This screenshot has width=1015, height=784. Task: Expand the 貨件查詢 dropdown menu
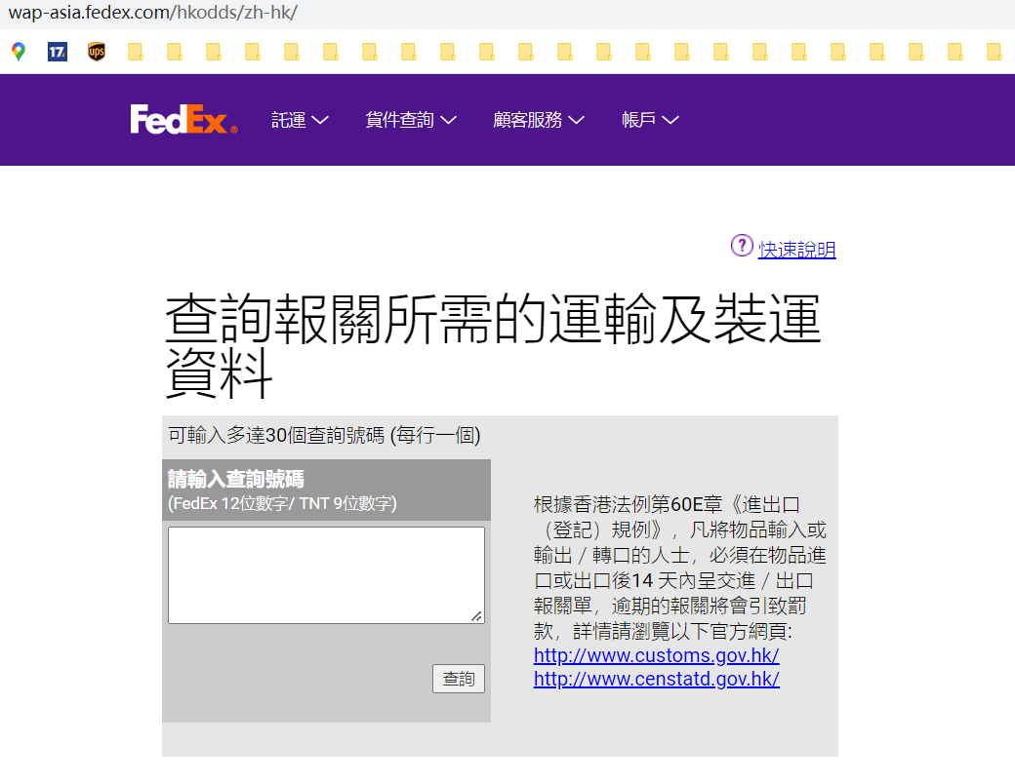(411, 120)
